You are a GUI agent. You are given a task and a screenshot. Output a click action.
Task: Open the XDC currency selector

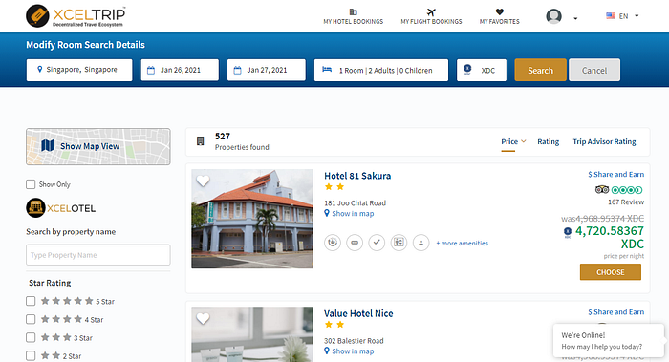pyautogui.click(x=482, y=70)
